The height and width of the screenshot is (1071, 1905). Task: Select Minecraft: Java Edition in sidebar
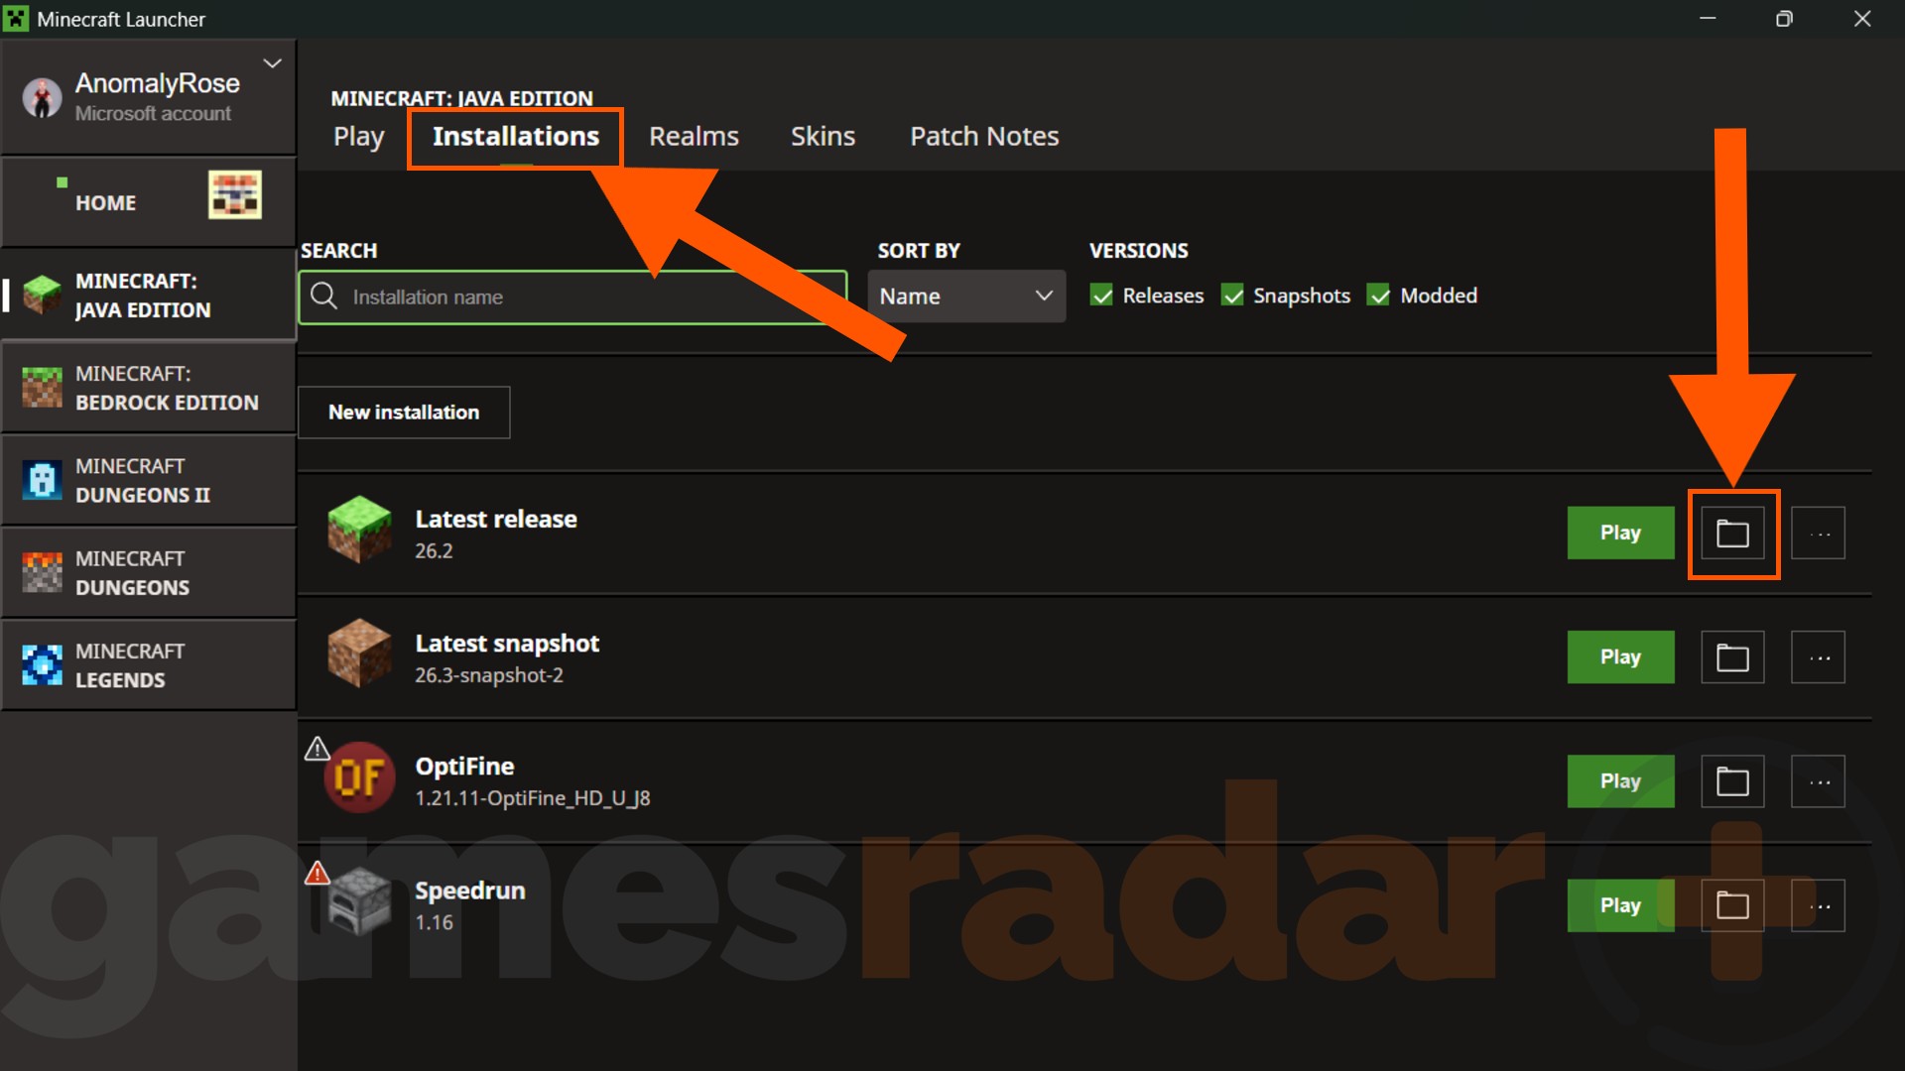click(148, 296)
